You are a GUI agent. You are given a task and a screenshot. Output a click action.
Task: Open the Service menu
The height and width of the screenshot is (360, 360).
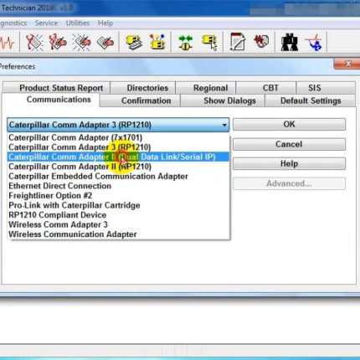tap(46, 23)
